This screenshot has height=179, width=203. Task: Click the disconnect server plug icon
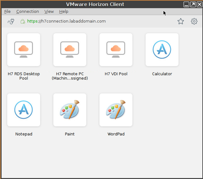pos(11,21)
